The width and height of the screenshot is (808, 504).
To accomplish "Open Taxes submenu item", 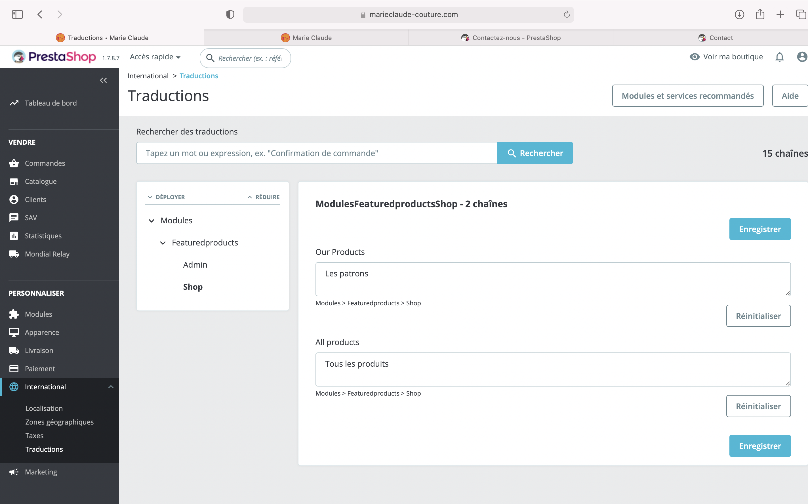I will (x=34, y=436).
